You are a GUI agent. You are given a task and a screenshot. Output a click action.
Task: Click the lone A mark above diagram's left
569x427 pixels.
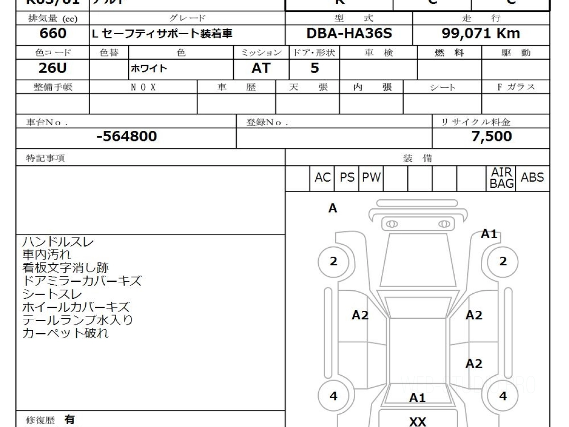point(333,208)
